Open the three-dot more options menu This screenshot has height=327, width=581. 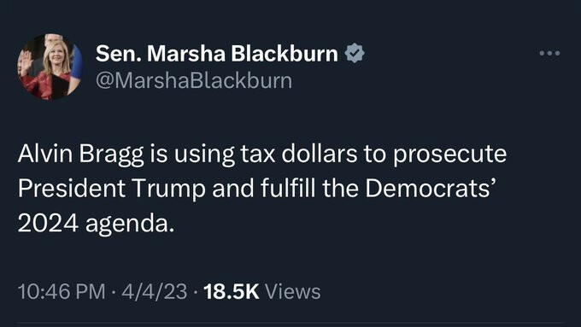pos(549,53)
